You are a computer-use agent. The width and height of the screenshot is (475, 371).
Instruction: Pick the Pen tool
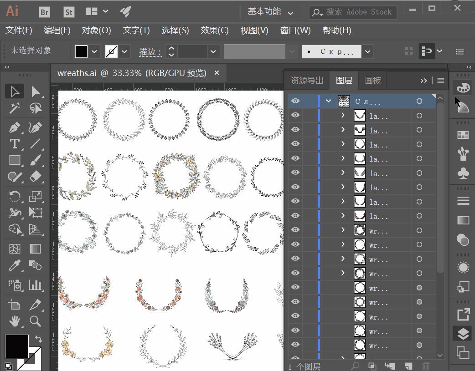14,128
